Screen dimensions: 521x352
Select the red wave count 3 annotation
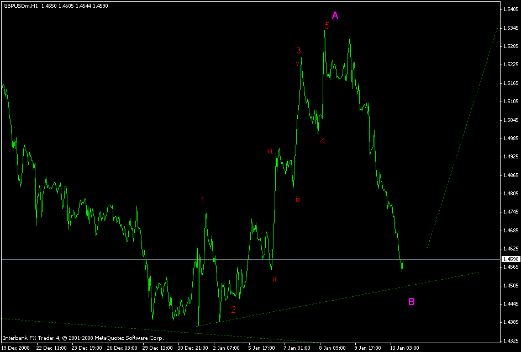(299, 51)
